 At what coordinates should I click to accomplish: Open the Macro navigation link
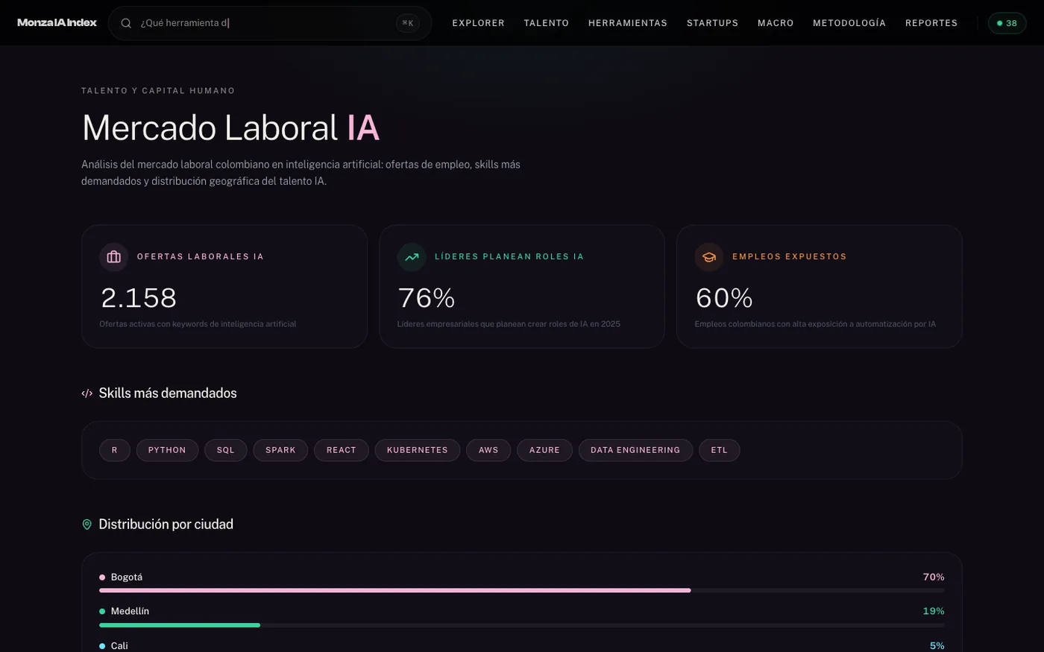pyautogui.click(x=776, y=23)
